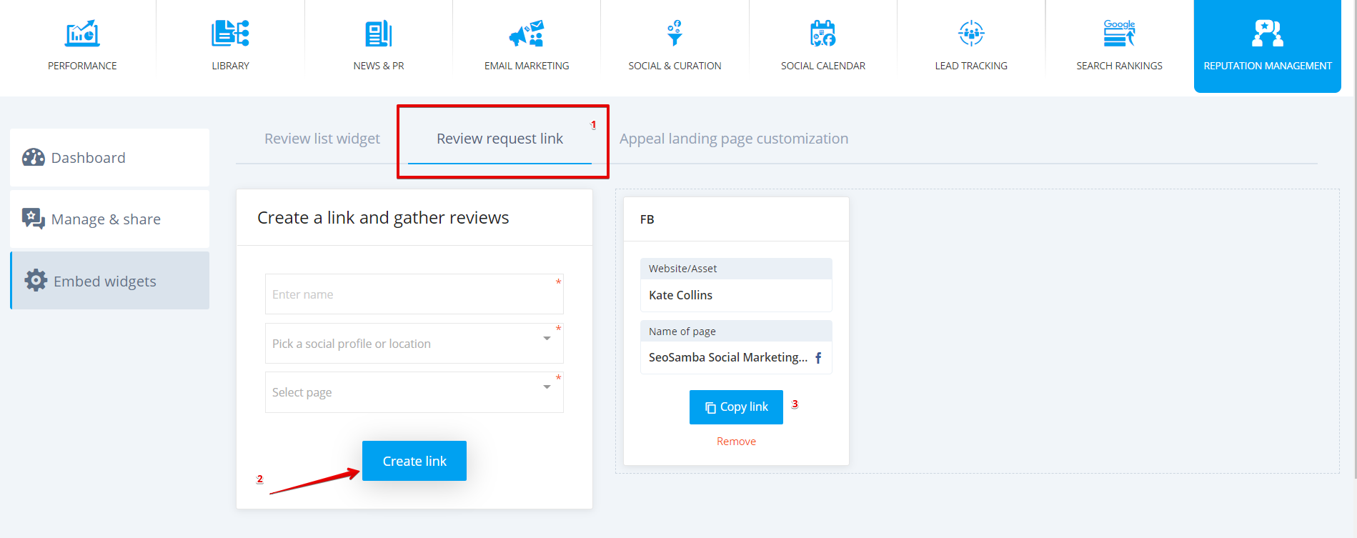This screenshot has width=1357, height=538.
Task: Go to PERFORMANCE menu label
Action: [82, 66]
